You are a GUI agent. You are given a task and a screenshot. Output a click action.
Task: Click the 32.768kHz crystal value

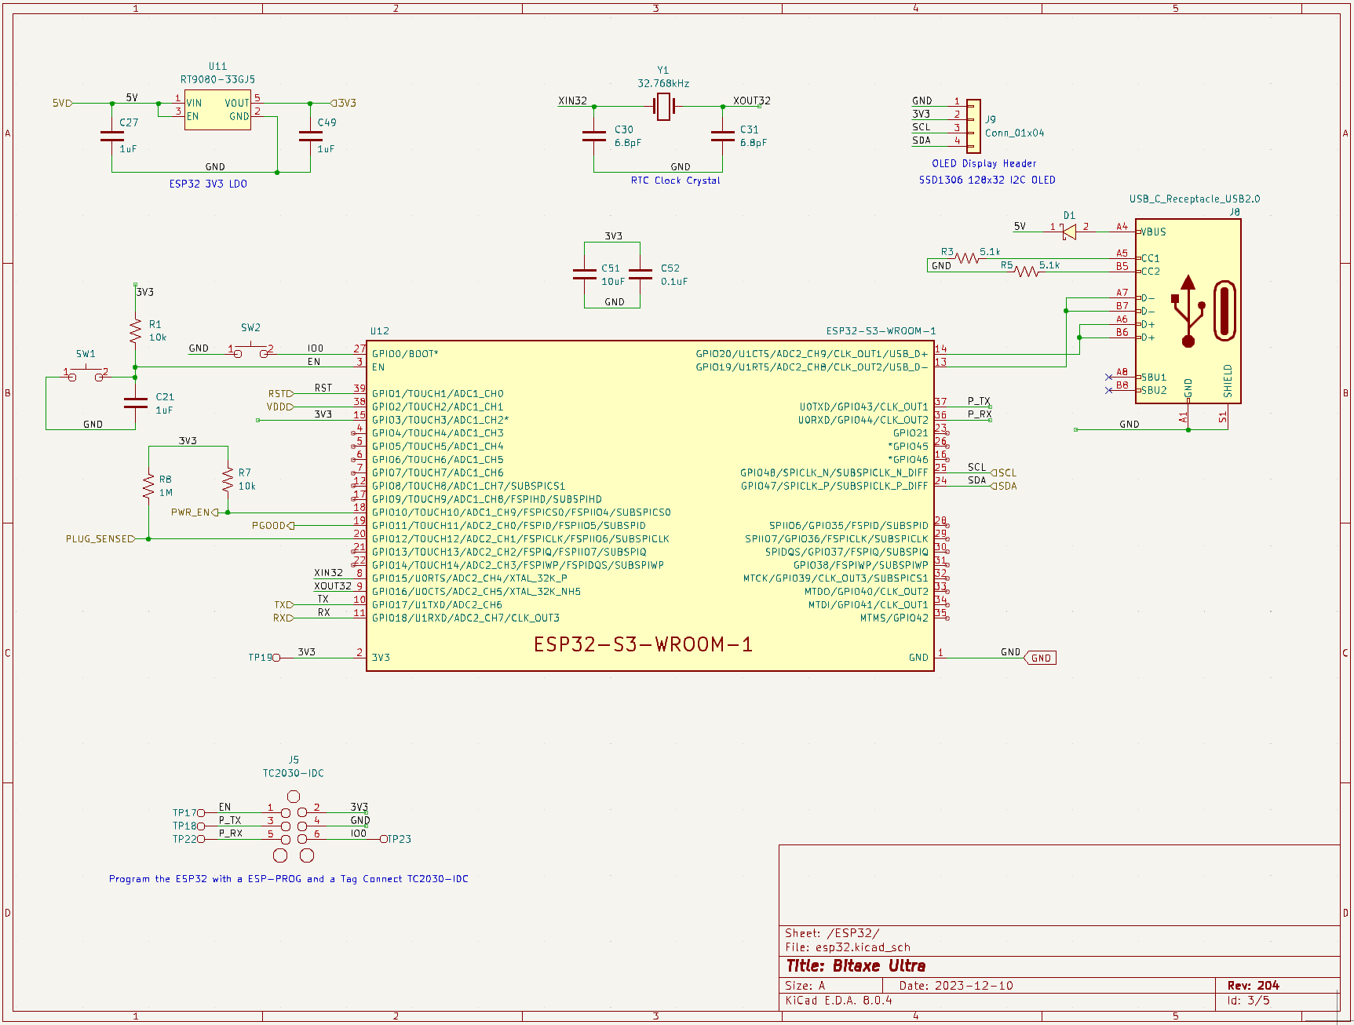coord(663,83)
